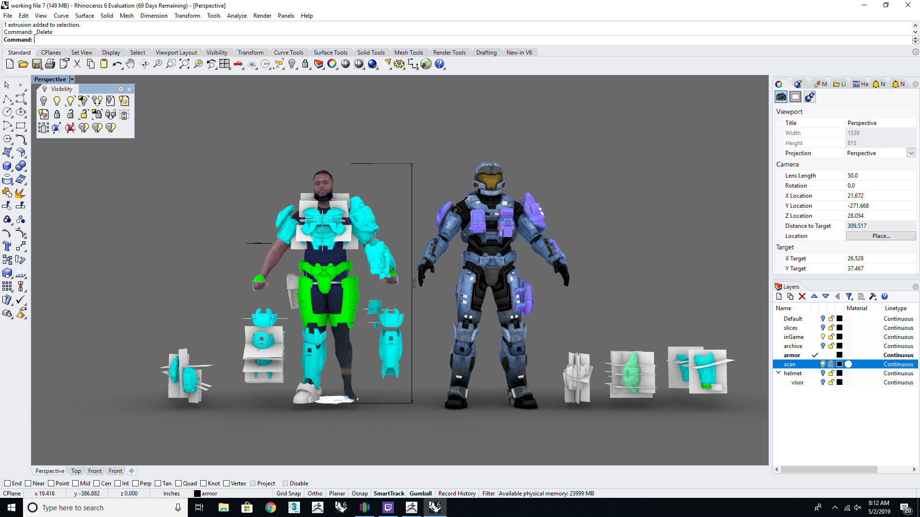Switch to the Mesh Tools toolbar tab
The height and width of the screenshot is (517, 920).
point(408,53)
